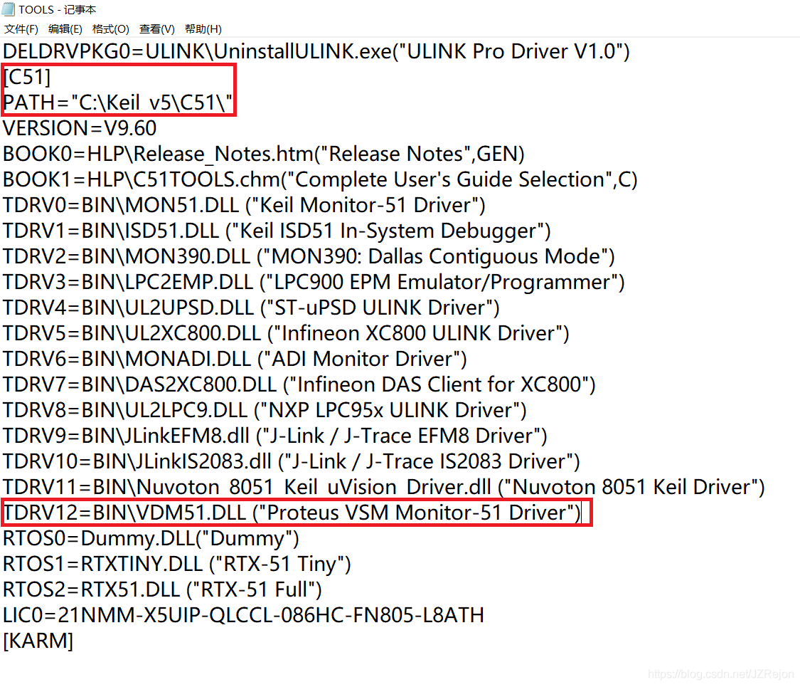The height and width of the screenshot is (687, 800).
Task: Click the TDRV5 UL2XC800.DLL line
Action: click(x=286, y=333)
